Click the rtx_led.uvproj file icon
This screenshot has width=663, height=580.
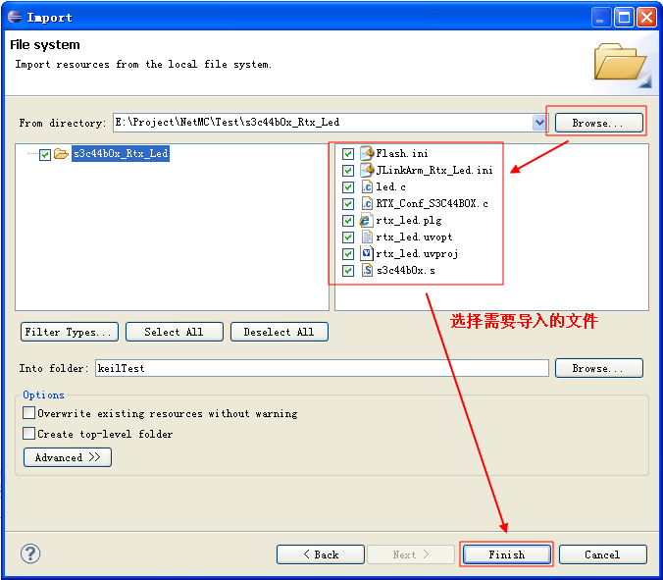pyautogui.click(x=366, y=253)
